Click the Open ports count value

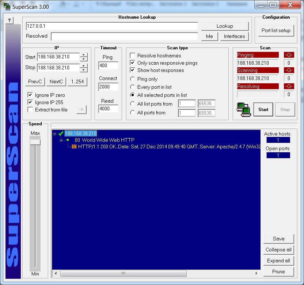[278, 155]
